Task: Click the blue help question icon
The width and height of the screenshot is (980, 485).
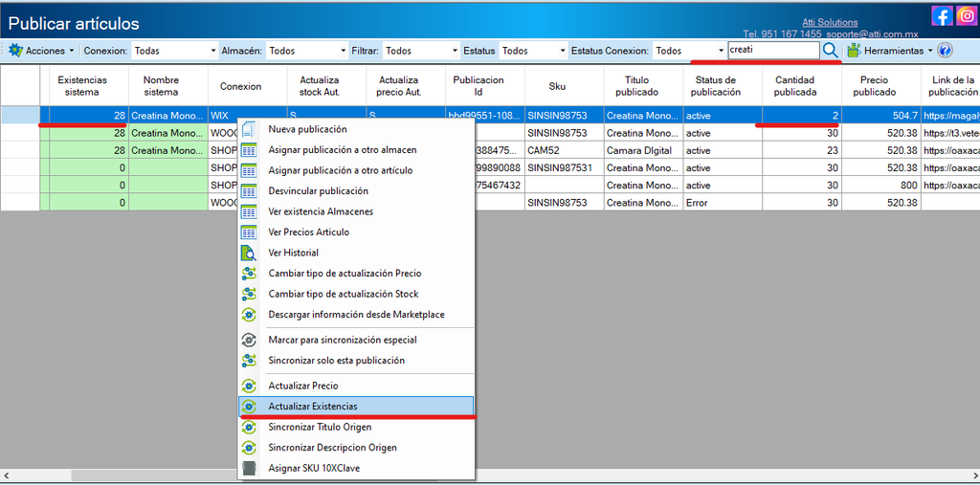Action: (945, 51)
